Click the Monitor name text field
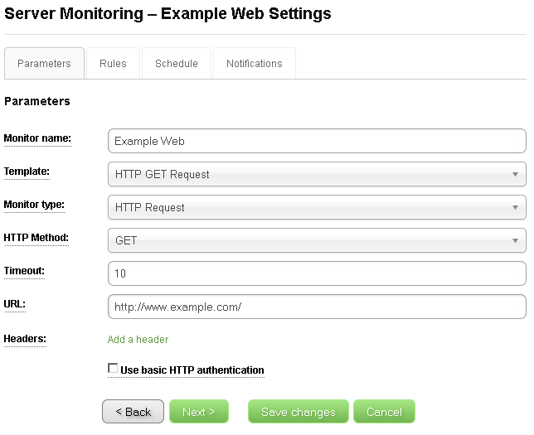Screen dimensions: 534x435 click(x=317, y=141)
